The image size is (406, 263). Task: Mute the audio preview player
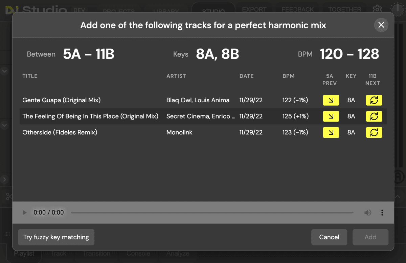click(x=367, y=213)
